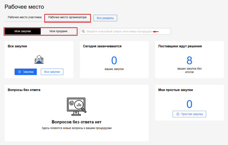Switch to the Рабочее место участника tab
Screen dimensions: 228x145
click(x=25, y=17)
